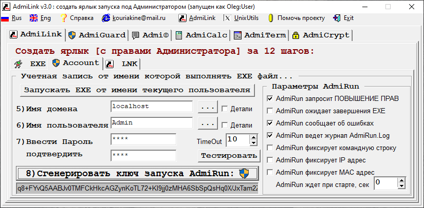The width and height of the screenshot is (424, 208).
Task: Click the Eng language label
Action: coord(45,18)
